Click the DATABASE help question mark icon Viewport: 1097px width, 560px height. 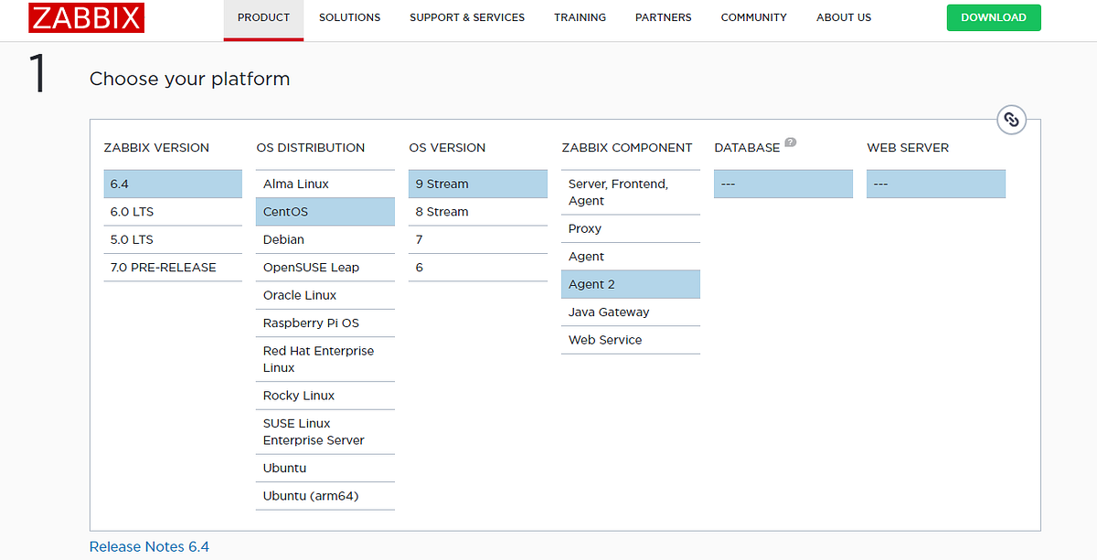point(791,142)
